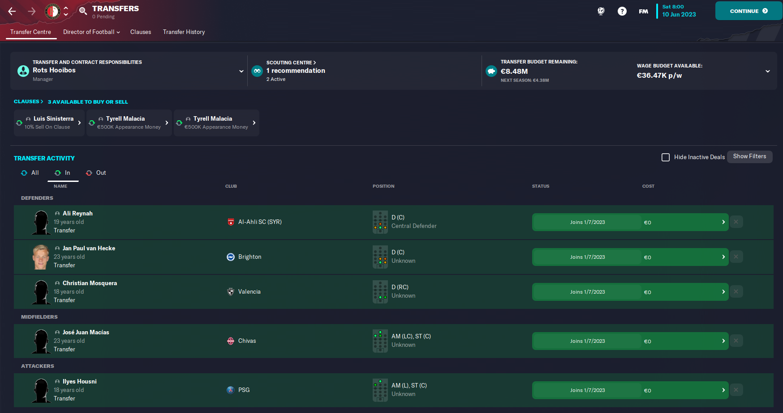Go forward with the right arrow

click(32, 11)
